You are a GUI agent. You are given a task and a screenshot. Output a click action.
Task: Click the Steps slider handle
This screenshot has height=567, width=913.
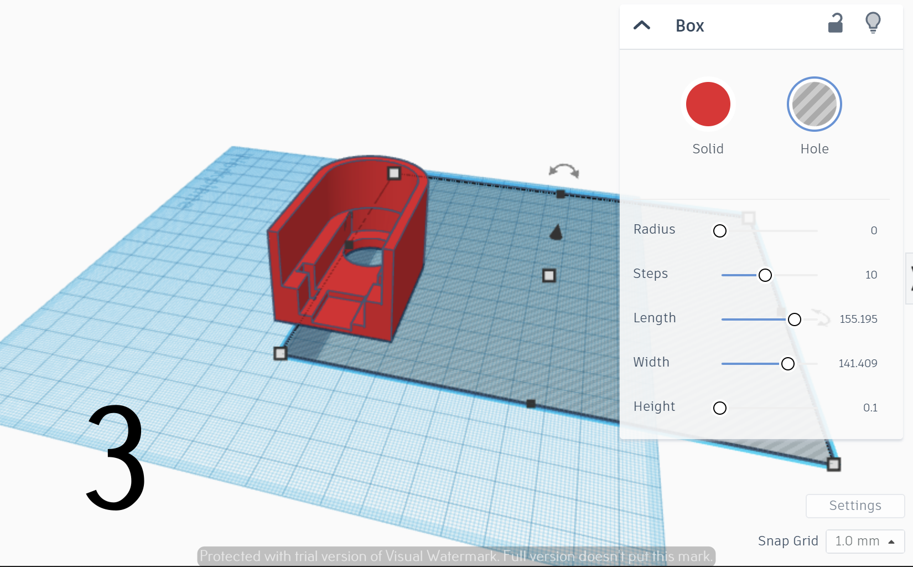(x=765, y=275)
